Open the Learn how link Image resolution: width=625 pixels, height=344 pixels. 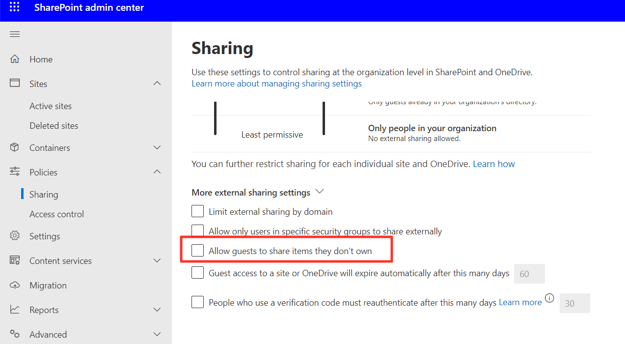point(494,164)
